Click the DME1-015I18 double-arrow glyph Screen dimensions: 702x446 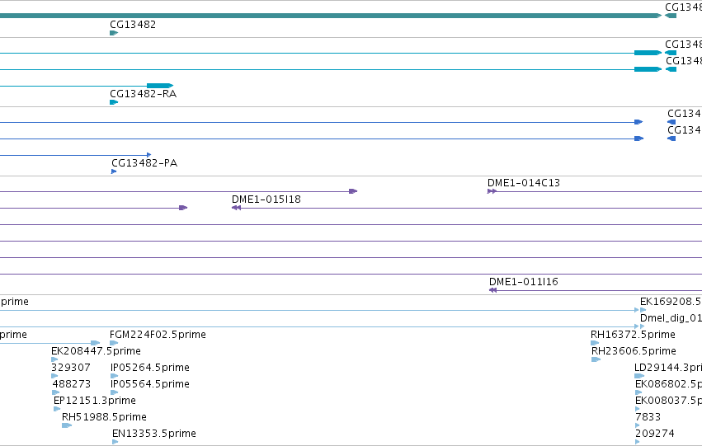[237, 208]
